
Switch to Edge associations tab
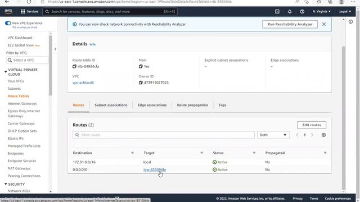pyautogui.click(x=152, y=105)
